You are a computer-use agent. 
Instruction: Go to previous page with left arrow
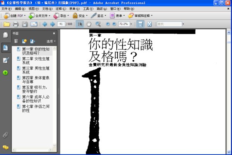click(44, 24)
